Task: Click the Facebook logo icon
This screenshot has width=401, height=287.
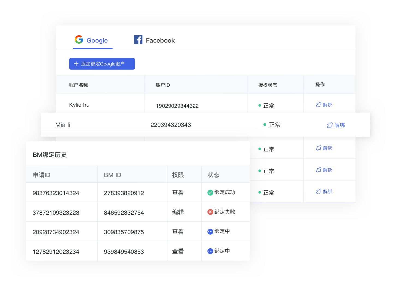Action: [x=138, y=40]
